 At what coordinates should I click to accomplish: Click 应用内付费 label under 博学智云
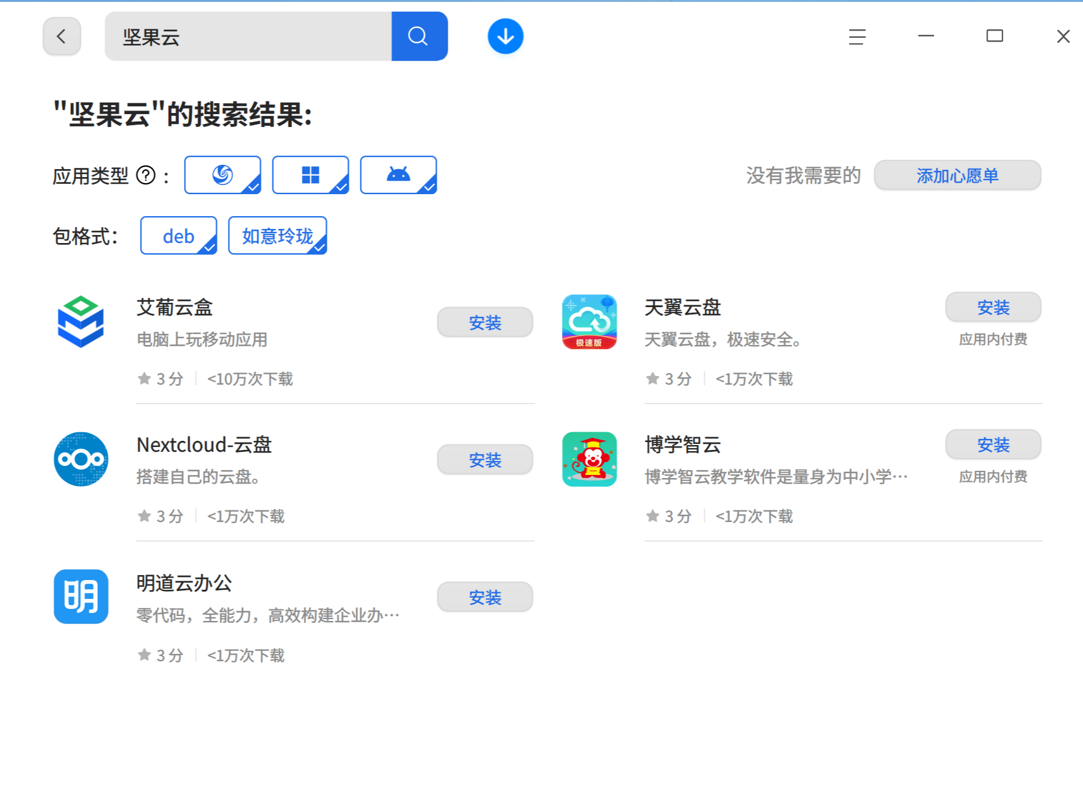pos(993,477)
